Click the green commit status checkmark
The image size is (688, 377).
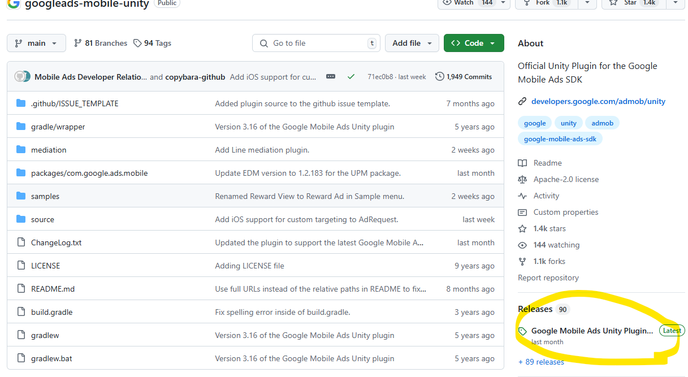point(351,77)
